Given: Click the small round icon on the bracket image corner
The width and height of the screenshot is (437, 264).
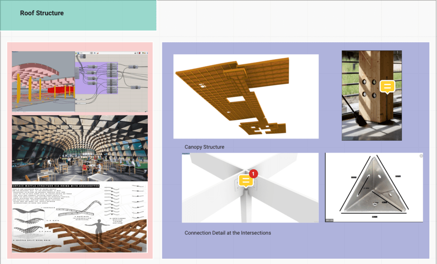Looking at the screenshot, I should (x=421, y=156).
